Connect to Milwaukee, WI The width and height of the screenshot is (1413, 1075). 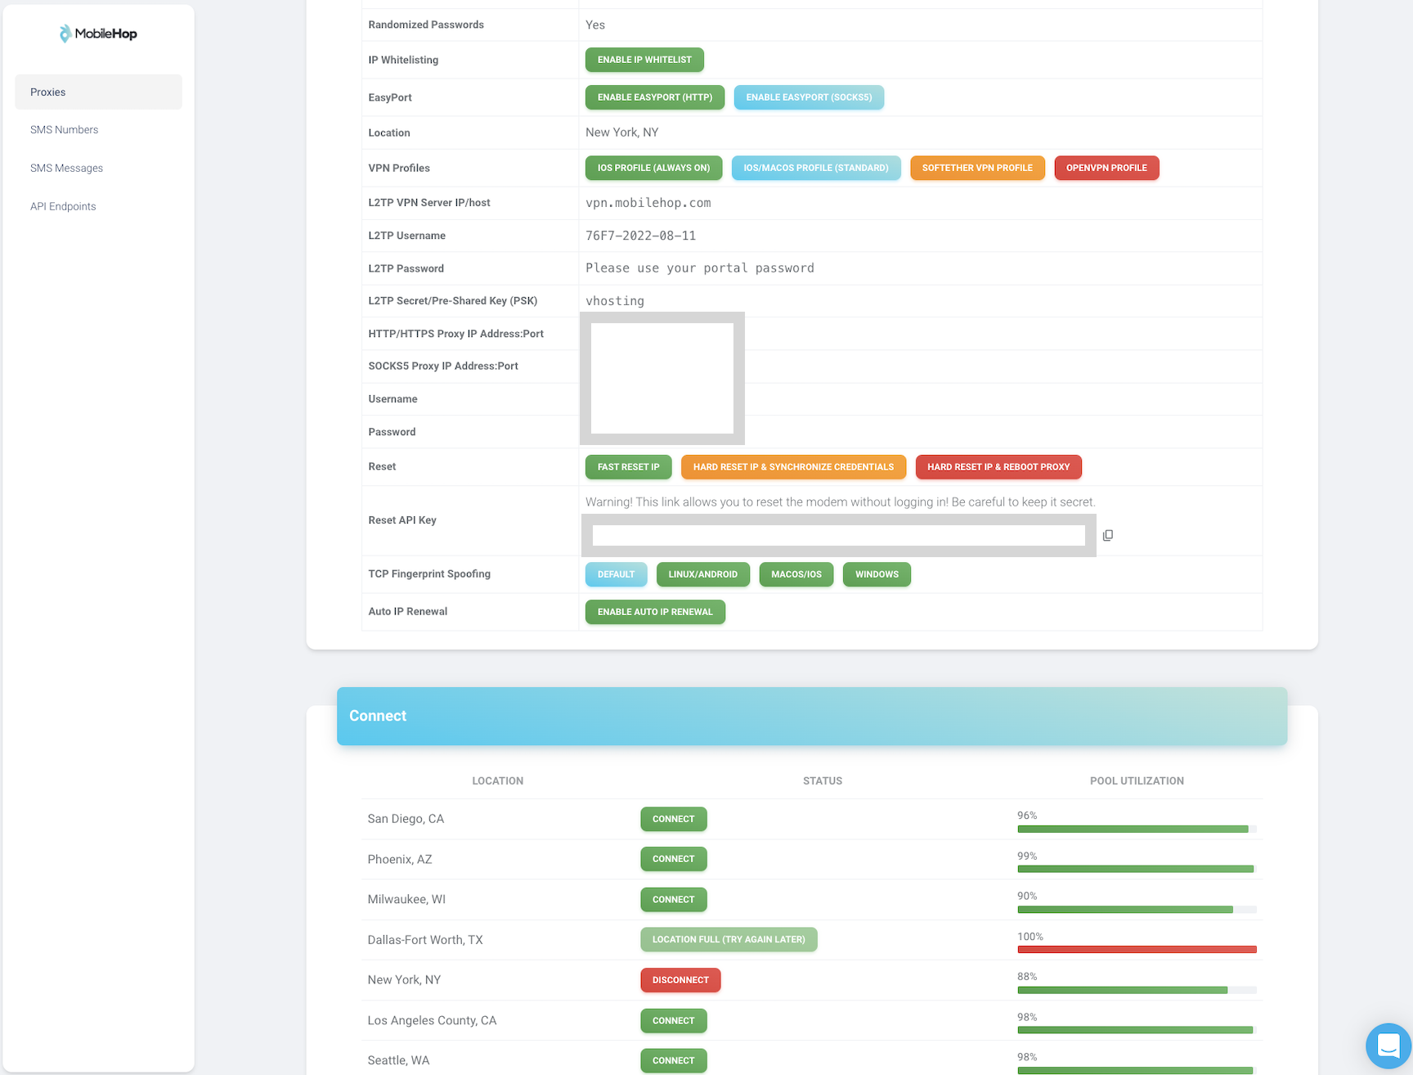(x=673, y=899)
